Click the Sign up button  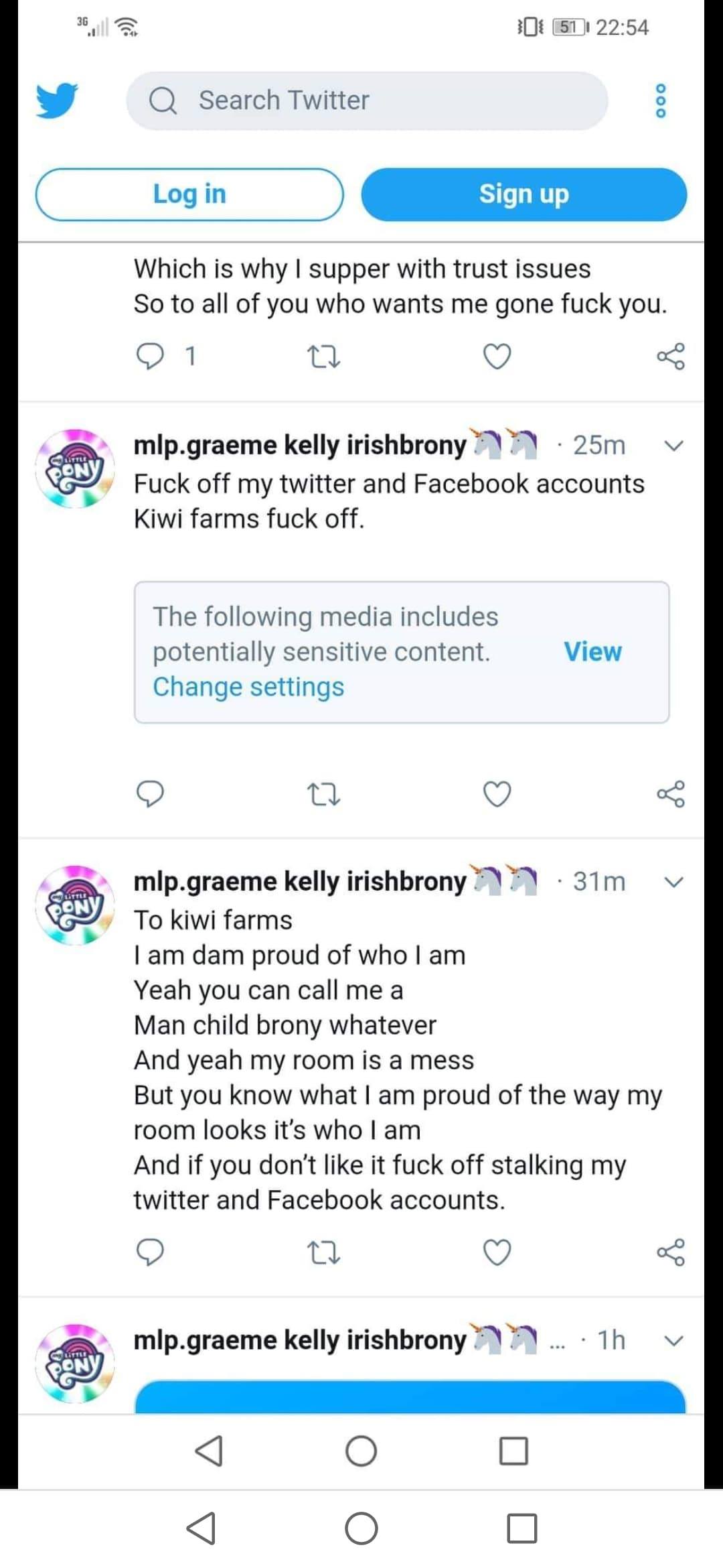pos(524,194)
